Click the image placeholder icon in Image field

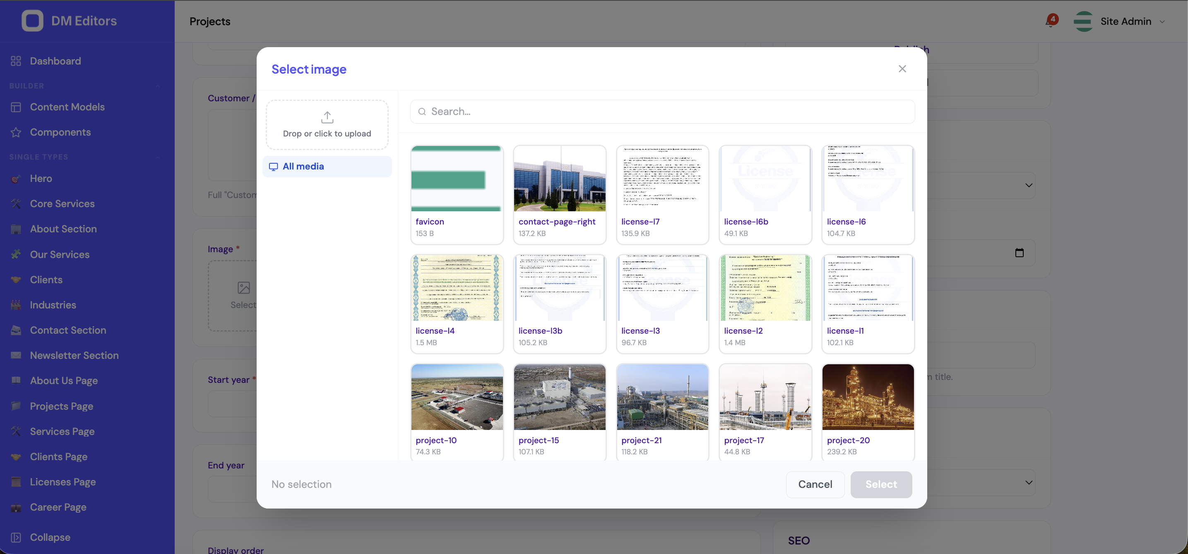click(x=243, y=288)
